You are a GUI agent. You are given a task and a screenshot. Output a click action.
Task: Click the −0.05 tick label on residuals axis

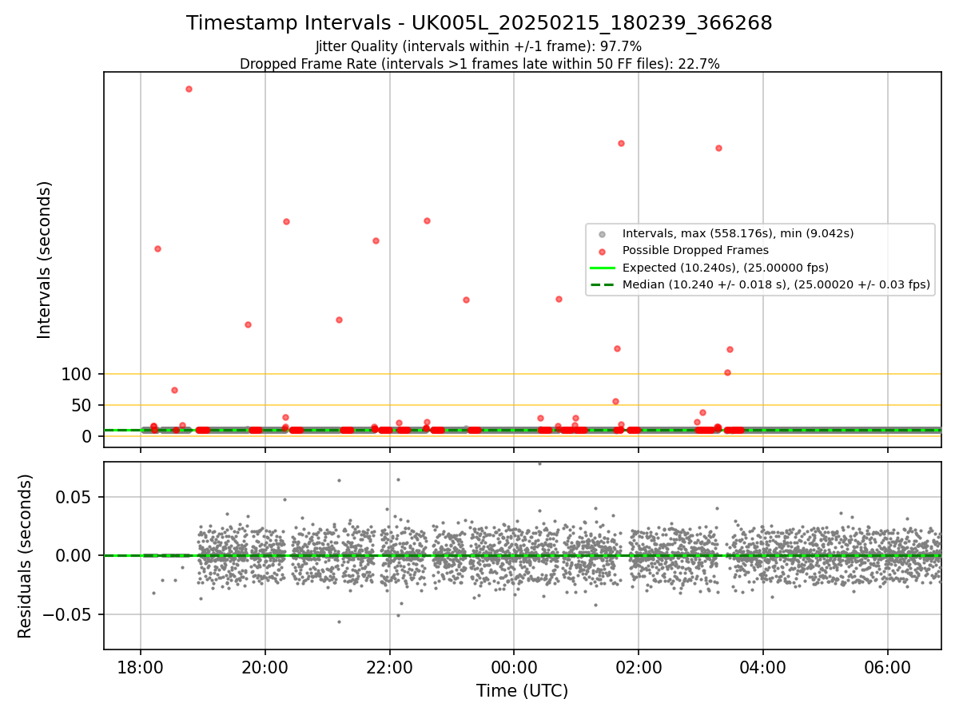click(x=69, y=615)
